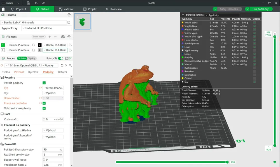The height and width of the screenshot is (167, 280).
Task: Click the Undo arrow
Action: [x=36, y=3]
